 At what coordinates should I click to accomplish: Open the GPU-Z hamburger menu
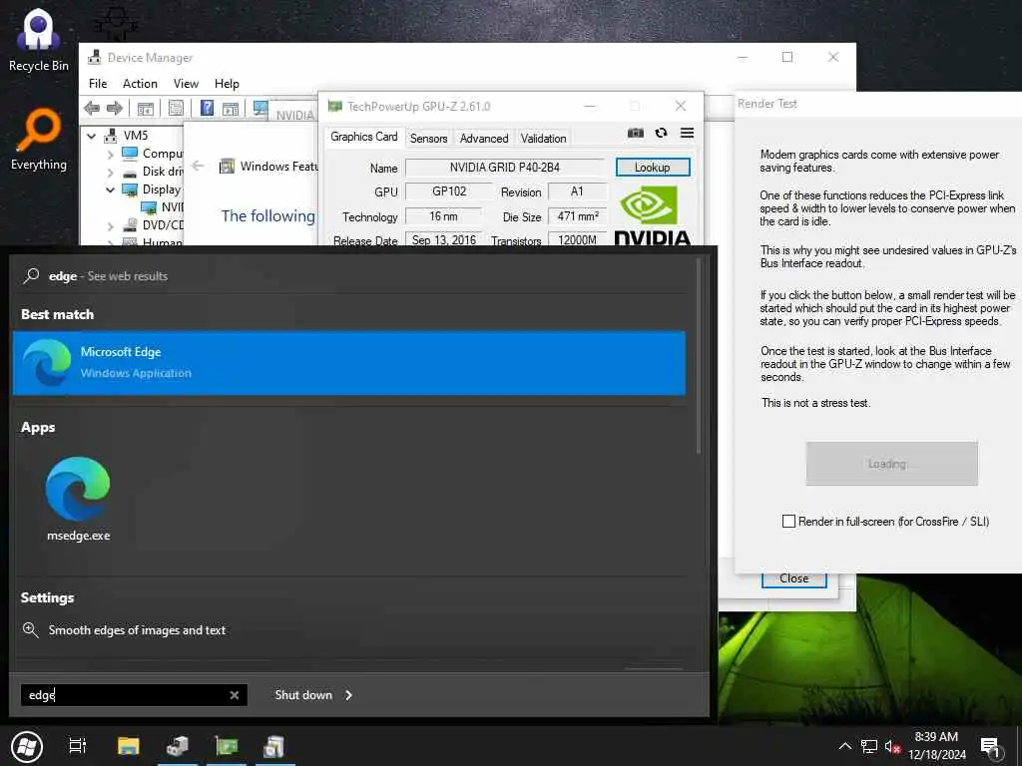coord(687,133)
